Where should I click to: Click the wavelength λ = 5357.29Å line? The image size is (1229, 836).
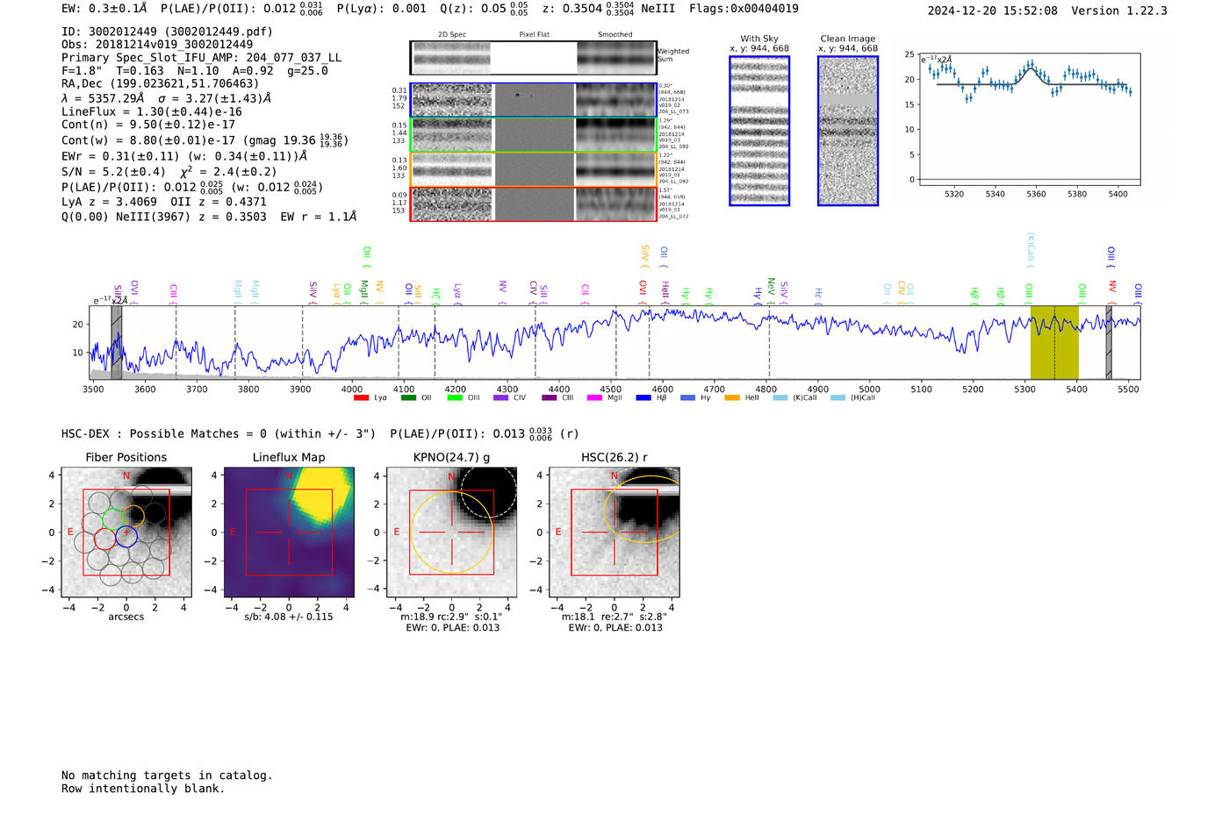[x=167, y=98]
